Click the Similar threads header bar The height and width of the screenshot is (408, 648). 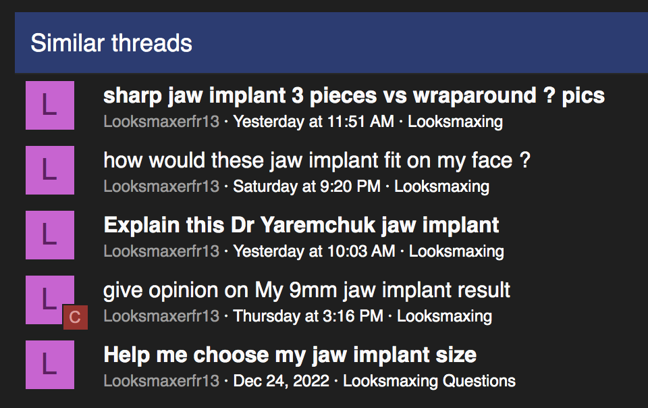click(331, 43)
